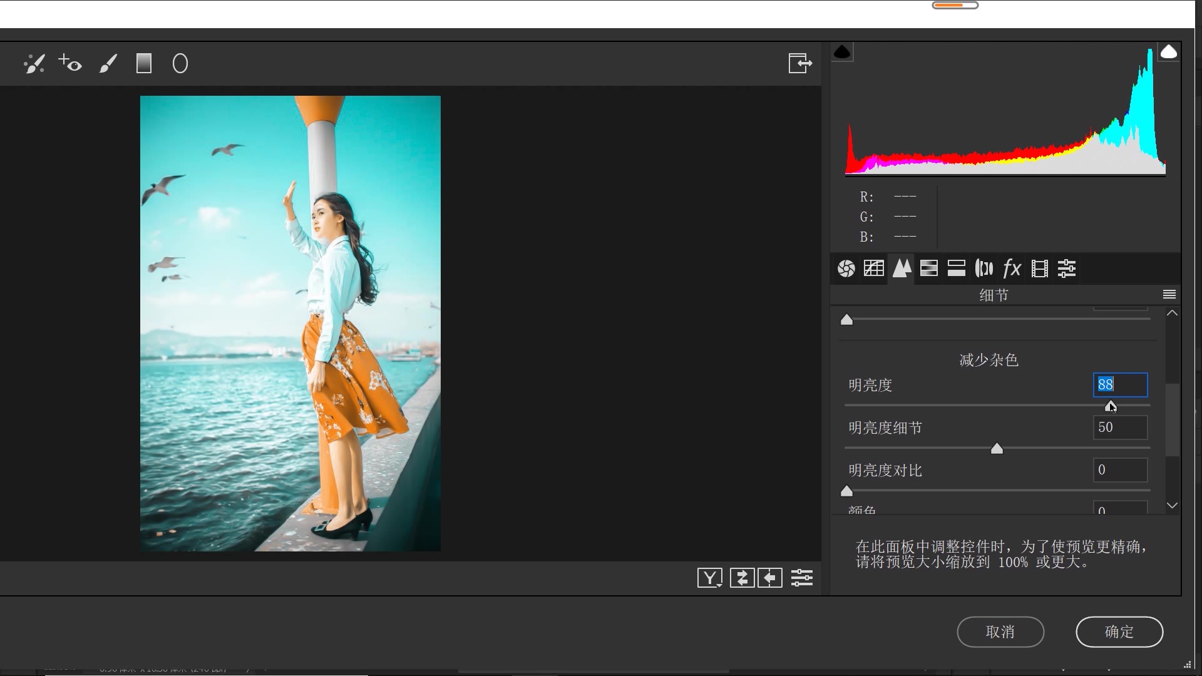Select the Graduated Filter tool

[x=143, y=63]
